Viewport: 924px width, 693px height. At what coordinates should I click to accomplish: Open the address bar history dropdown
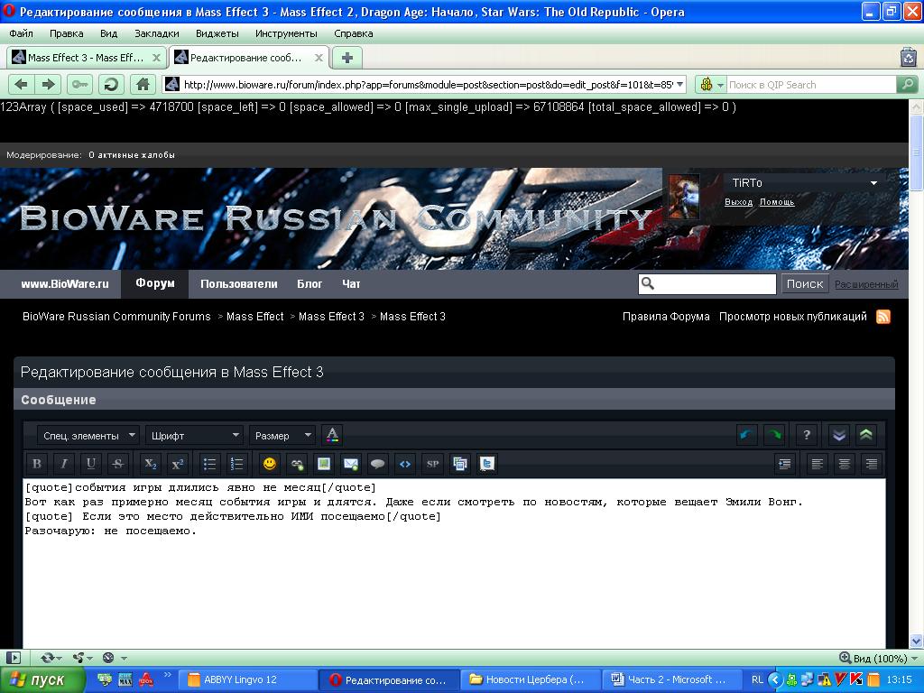click(680, 84)
